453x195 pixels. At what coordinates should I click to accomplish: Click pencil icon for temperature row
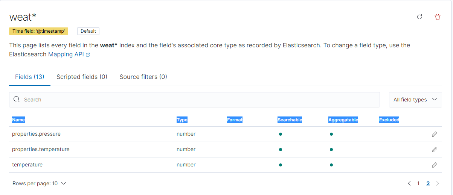[434, 165]
